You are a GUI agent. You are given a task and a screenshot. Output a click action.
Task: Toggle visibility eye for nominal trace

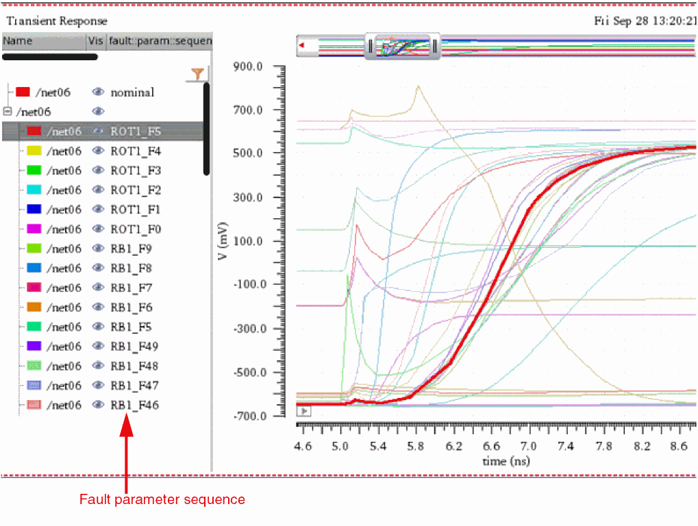point(99,92)
